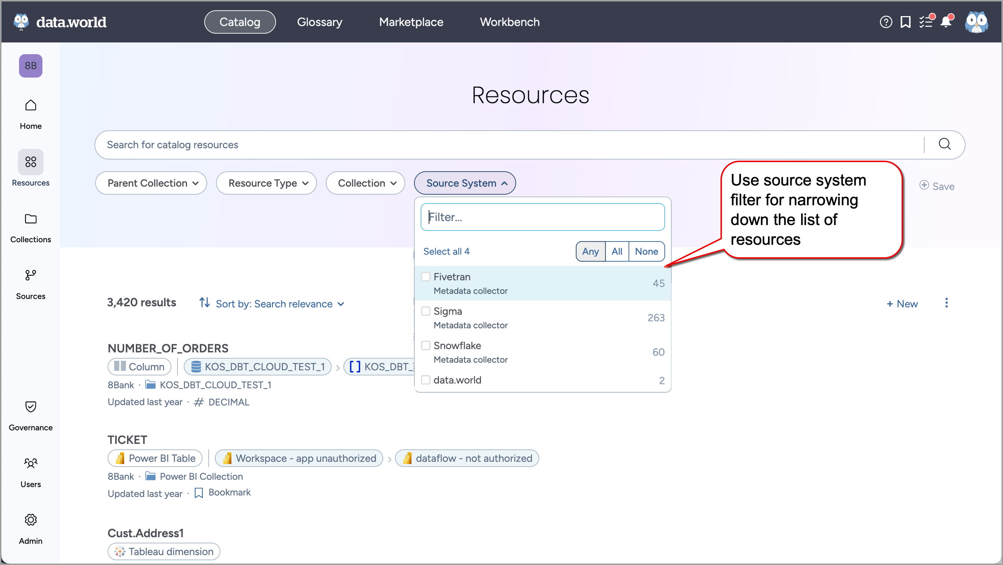This screenshot has width=1003, height=565.
Task: Switch to the Workbench tab
Action: [509, 22]
